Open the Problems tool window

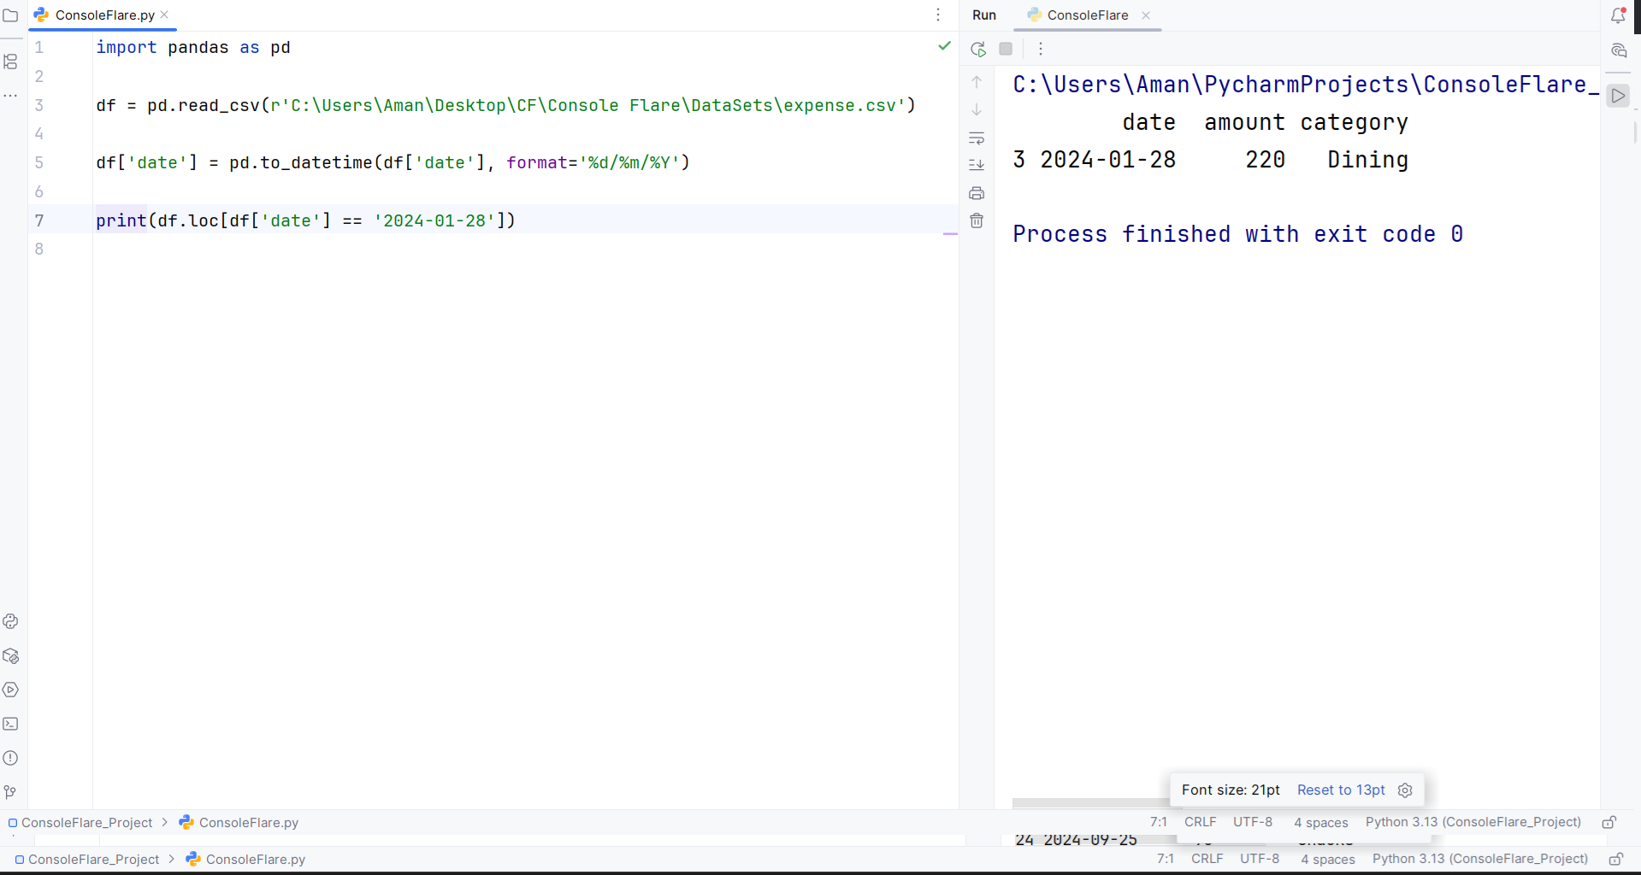pyautogui.click(x=11, y=758)
